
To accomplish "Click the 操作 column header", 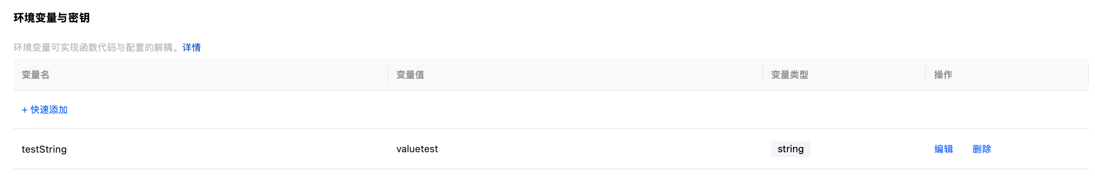I will point(943,75).
